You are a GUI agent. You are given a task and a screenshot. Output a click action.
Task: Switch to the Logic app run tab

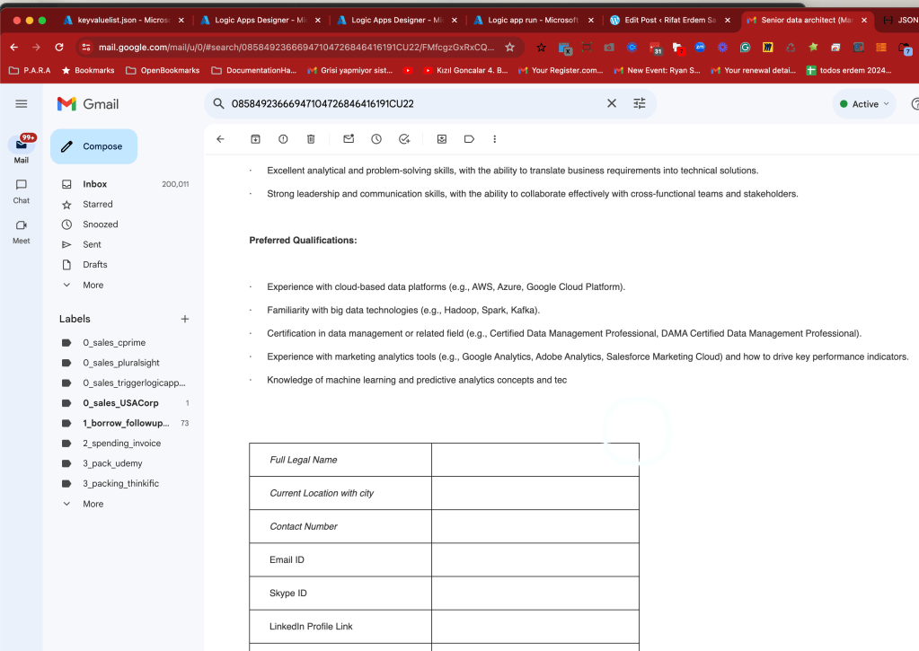click(x=532, y=20)
